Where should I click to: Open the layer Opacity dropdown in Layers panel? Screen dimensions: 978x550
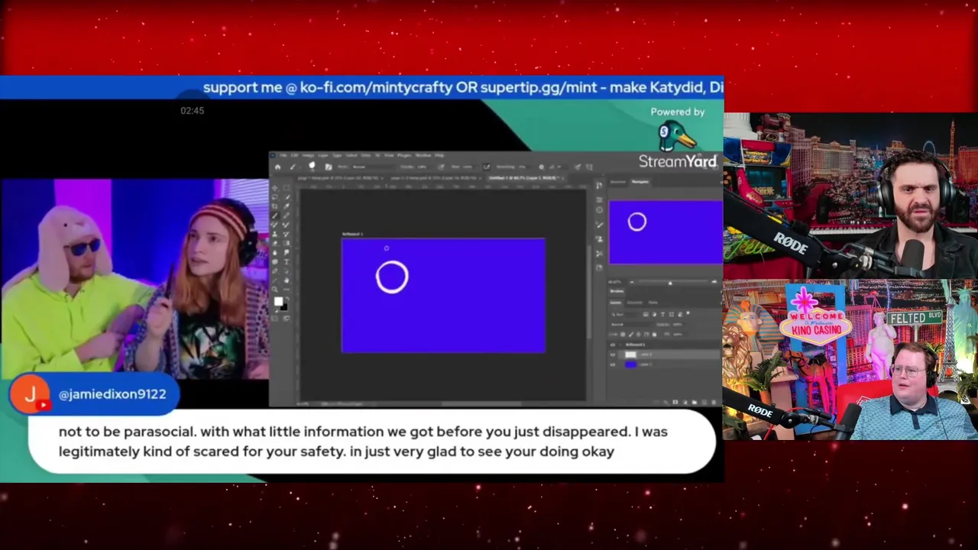(x=679, y=324)
